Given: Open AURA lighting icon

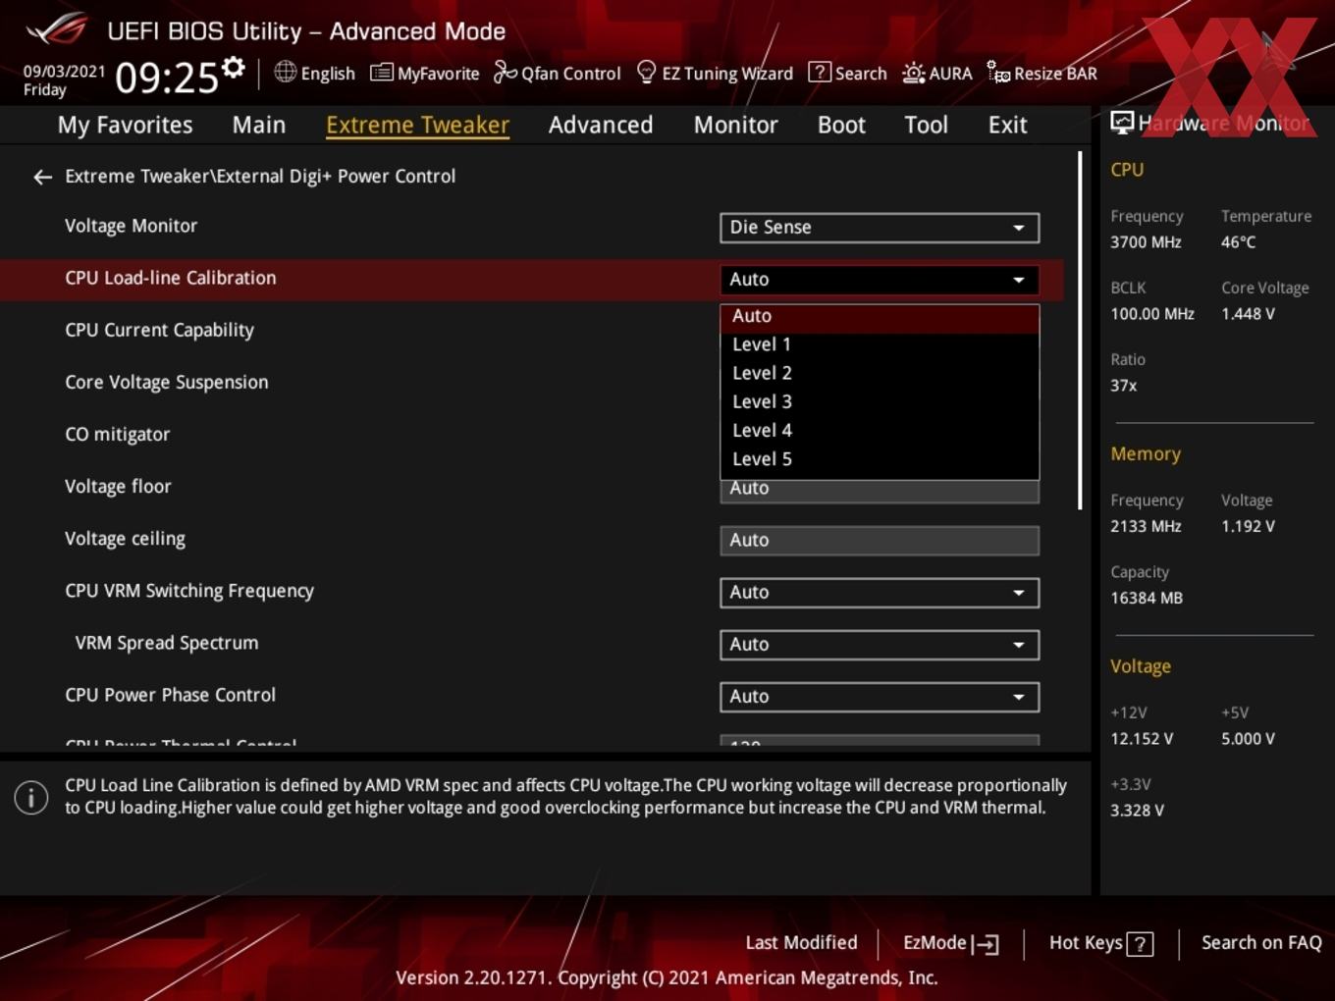Looking at the screenshot, I should pyautogui.click(x=913, y=73).
